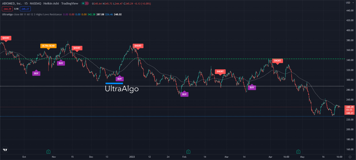The height and width of the screenshot is (160, 356).
Task: Click the UltraAlgo indicator legend name
Action: [x=7, y=14]
